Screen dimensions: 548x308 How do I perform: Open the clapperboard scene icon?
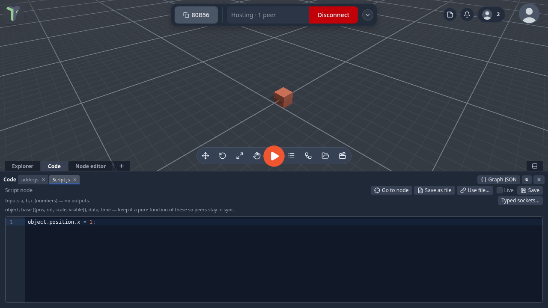tap(342, 156)
